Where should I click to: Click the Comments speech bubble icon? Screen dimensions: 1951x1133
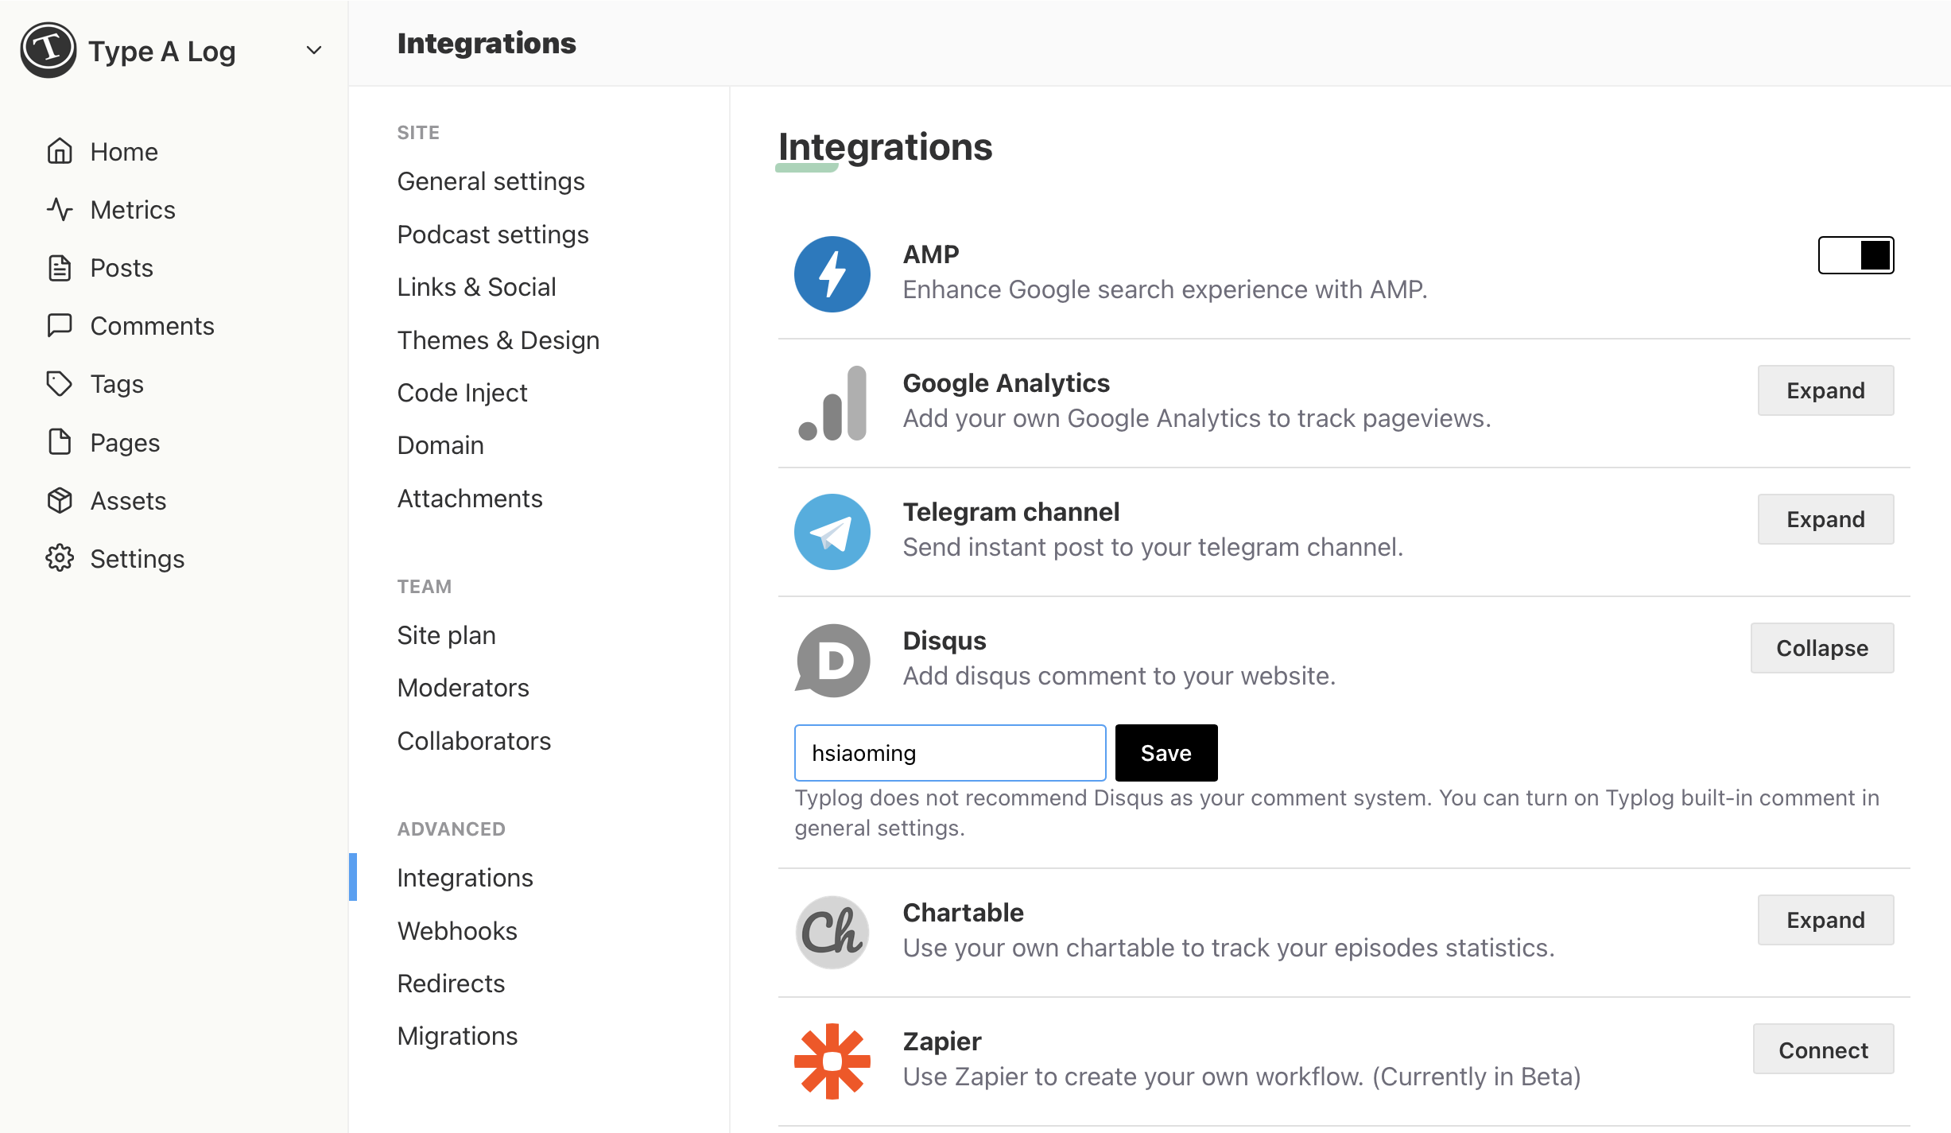(x=60, y=325)
